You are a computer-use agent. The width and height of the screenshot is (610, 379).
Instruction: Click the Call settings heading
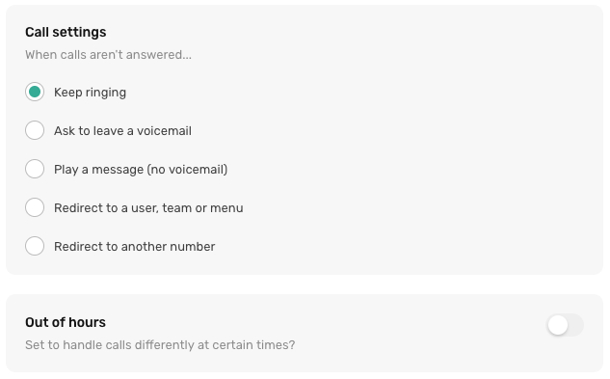(66, 32)
